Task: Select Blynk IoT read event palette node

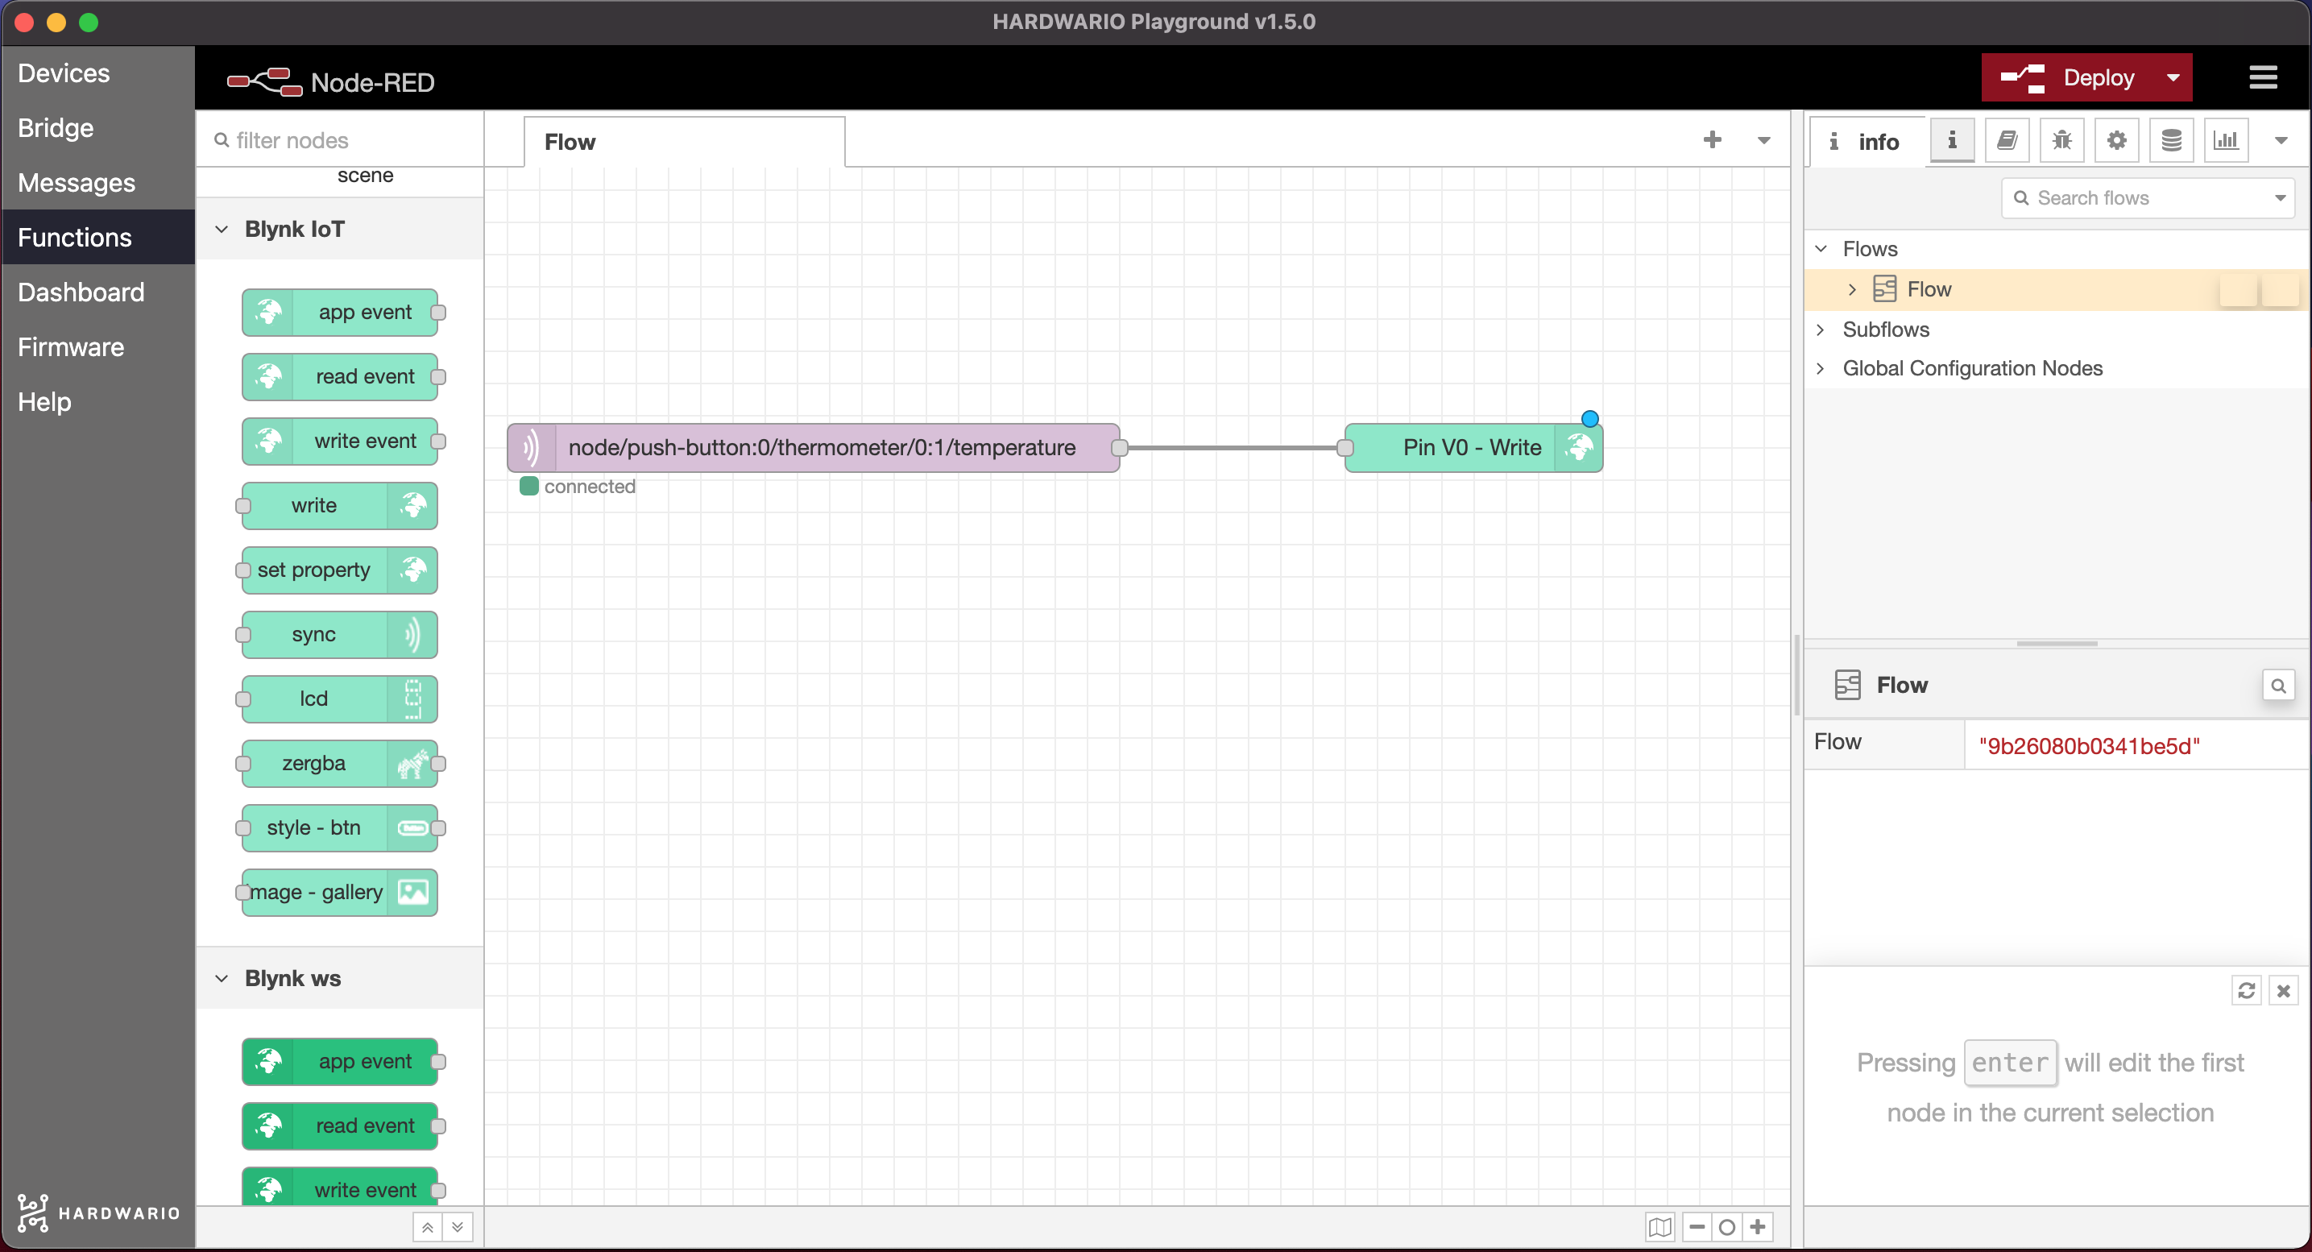Action: 340,377
